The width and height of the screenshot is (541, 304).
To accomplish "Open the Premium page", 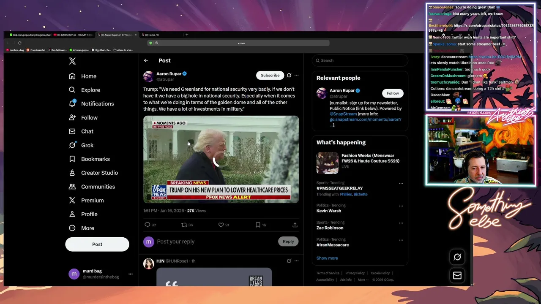I will 86,200.
